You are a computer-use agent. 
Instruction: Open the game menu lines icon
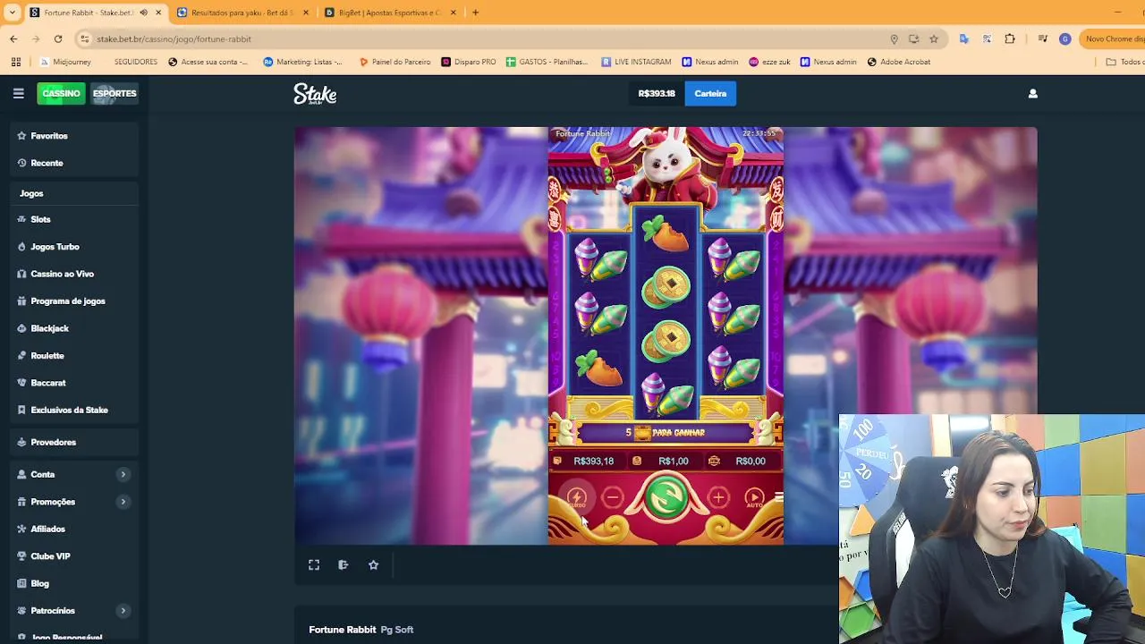[778, 497]
